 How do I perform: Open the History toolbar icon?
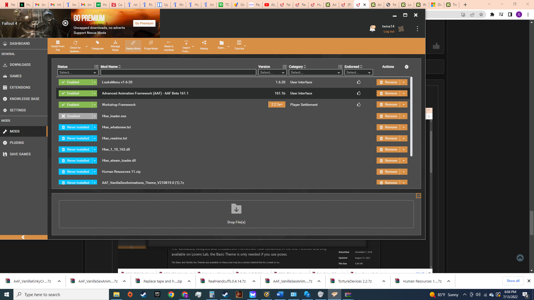tap(204, 46)
